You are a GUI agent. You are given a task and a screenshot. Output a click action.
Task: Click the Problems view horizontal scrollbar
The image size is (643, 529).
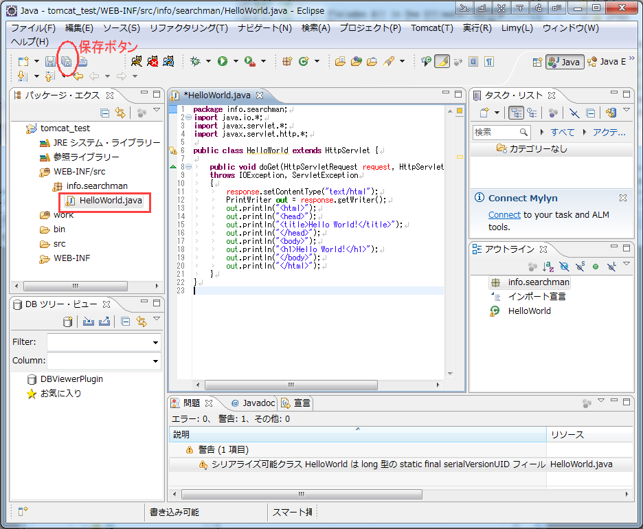(302, 495)
